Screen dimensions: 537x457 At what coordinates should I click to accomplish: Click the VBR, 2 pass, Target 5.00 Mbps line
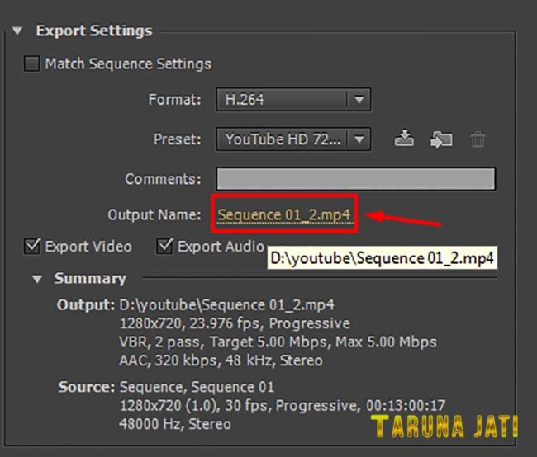click(x=278, y=342)
